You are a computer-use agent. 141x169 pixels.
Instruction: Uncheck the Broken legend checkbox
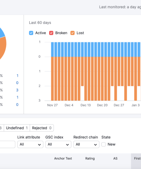point(51,33)
